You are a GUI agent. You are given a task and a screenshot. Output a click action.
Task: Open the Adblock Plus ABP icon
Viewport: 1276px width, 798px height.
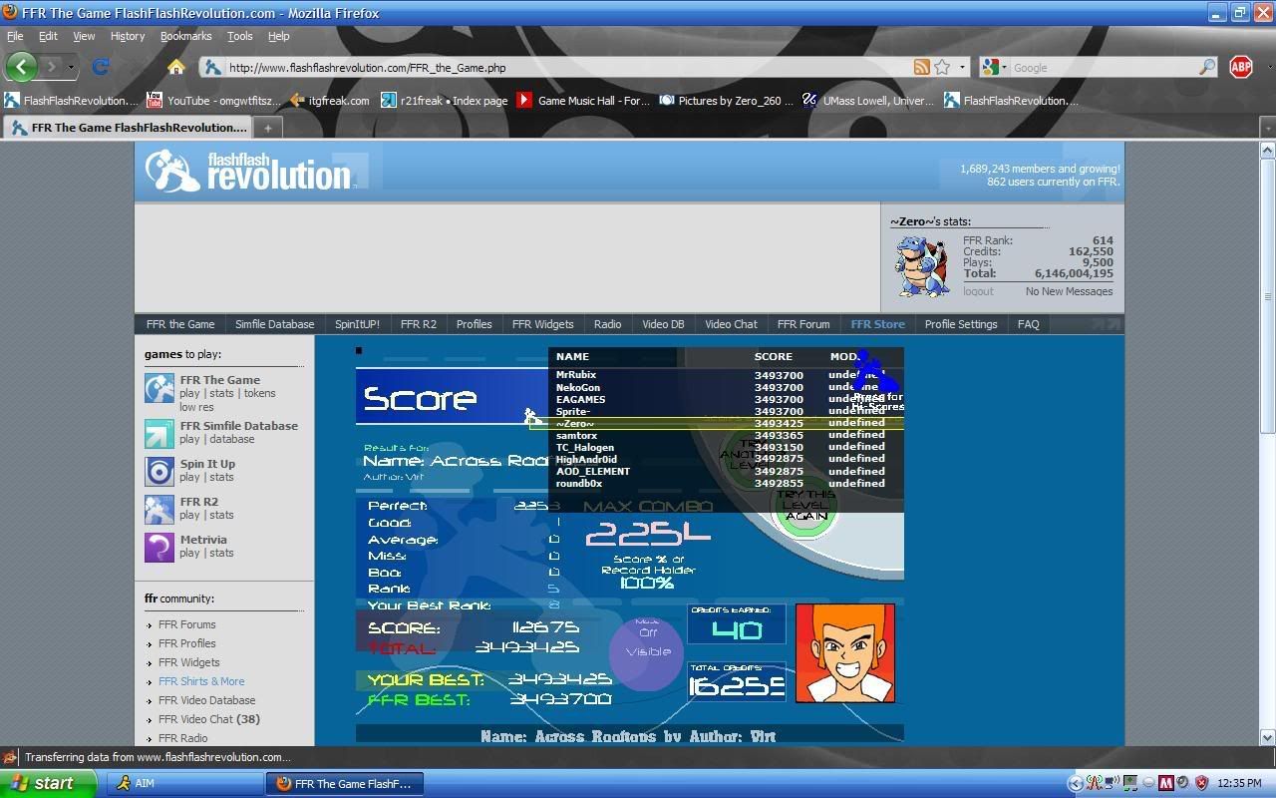1240,67
